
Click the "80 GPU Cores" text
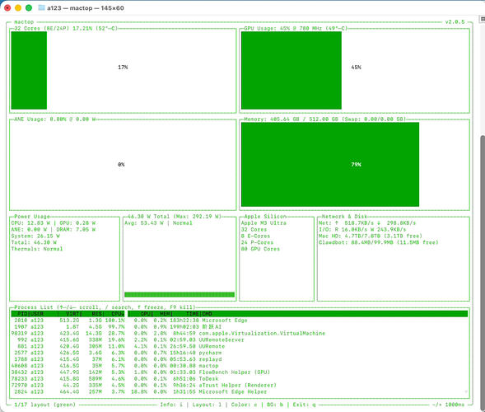pos(260,249)
